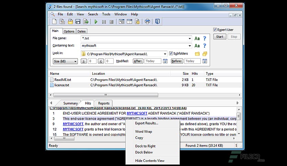
Task: Open the View menu
Action: tap(80, 14)
